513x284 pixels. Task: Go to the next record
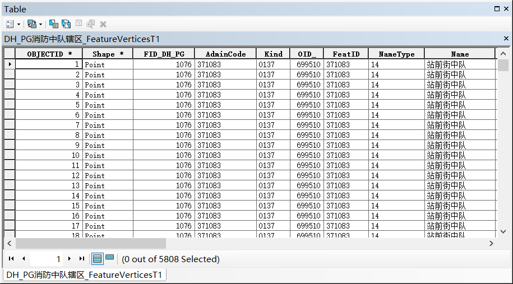click(x=70, y=258)
